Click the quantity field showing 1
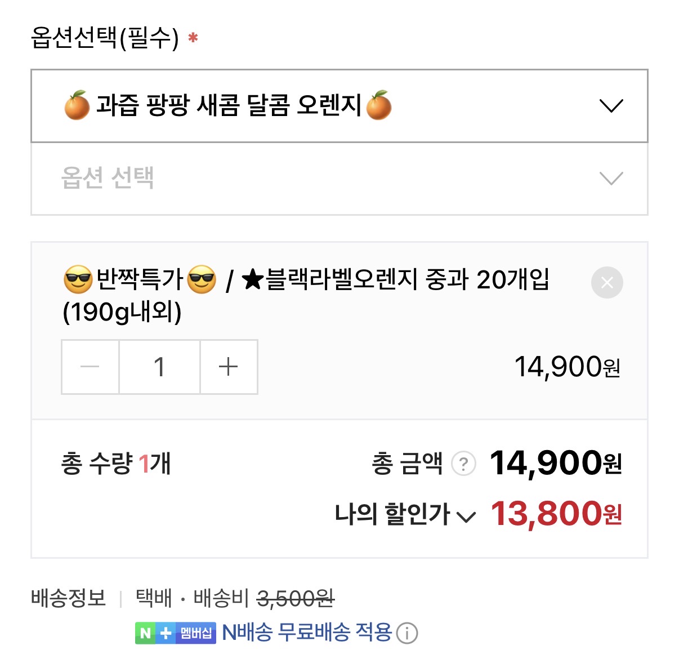679x672 pixels. tap(159, 367)
